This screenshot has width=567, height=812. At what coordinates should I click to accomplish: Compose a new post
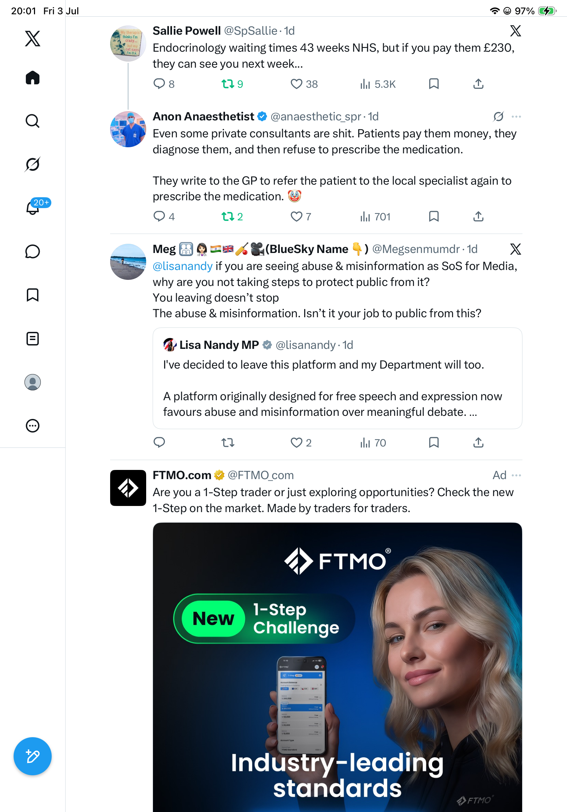33,756
